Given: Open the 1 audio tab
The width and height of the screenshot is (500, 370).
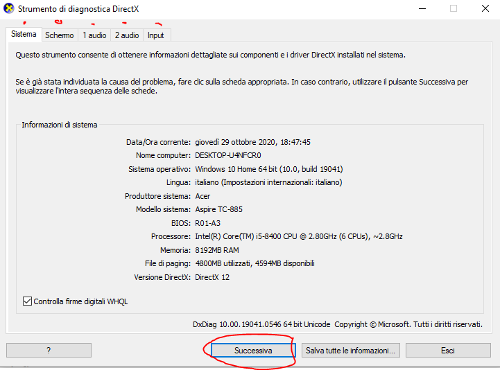Looking at the screenshot, I should pyautogui.click(x=94, y=35).
